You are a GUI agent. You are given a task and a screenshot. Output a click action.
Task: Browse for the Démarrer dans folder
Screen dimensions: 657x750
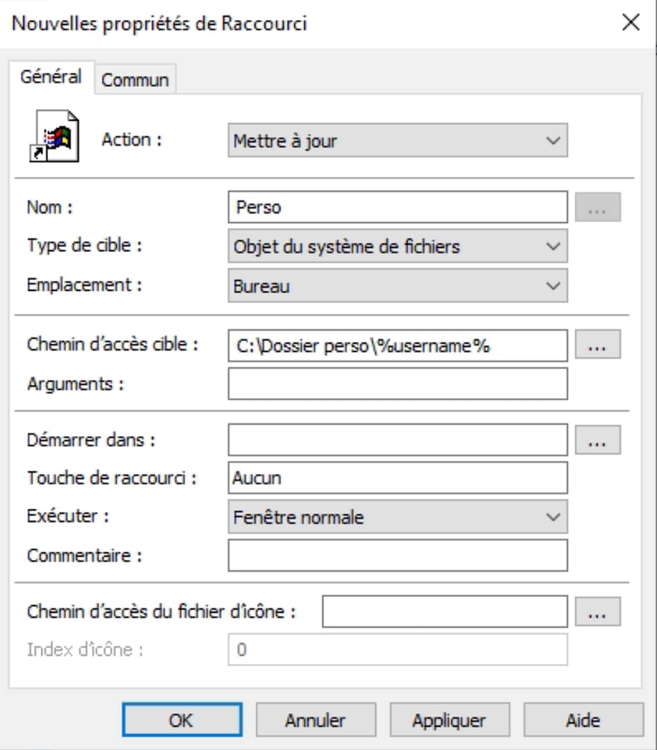597,440
